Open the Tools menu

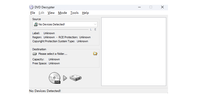pos(74,13)
